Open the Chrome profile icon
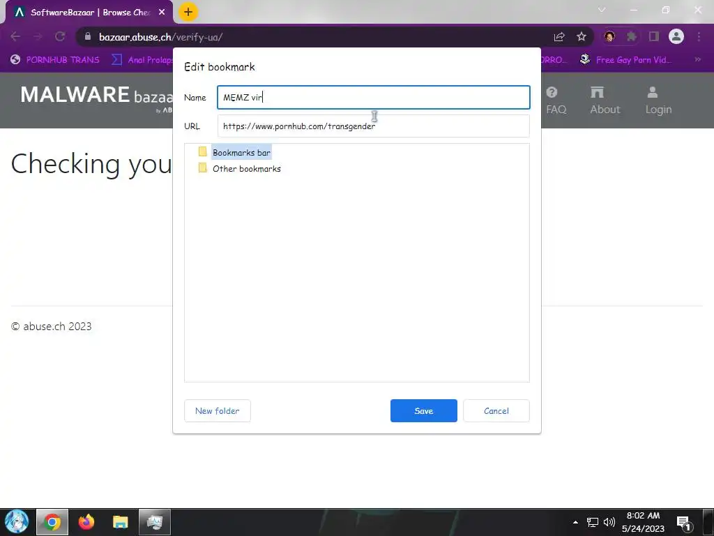Viewport: 714px width, 536px height. [676, 36]
